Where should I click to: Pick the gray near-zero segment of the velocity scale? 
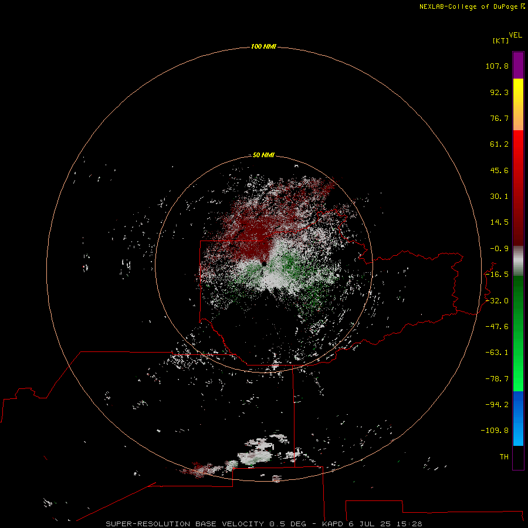coord(518,261)
